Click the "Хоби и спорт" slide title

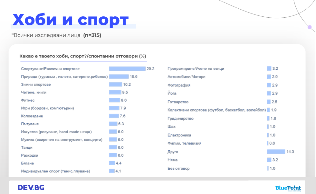[71, 20]
